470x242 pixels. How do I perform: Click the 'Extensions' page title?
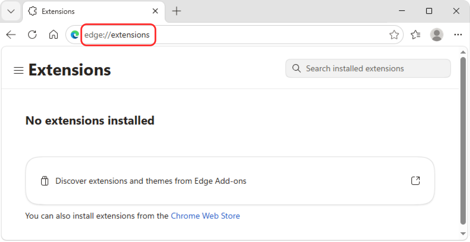coord(70,70)
